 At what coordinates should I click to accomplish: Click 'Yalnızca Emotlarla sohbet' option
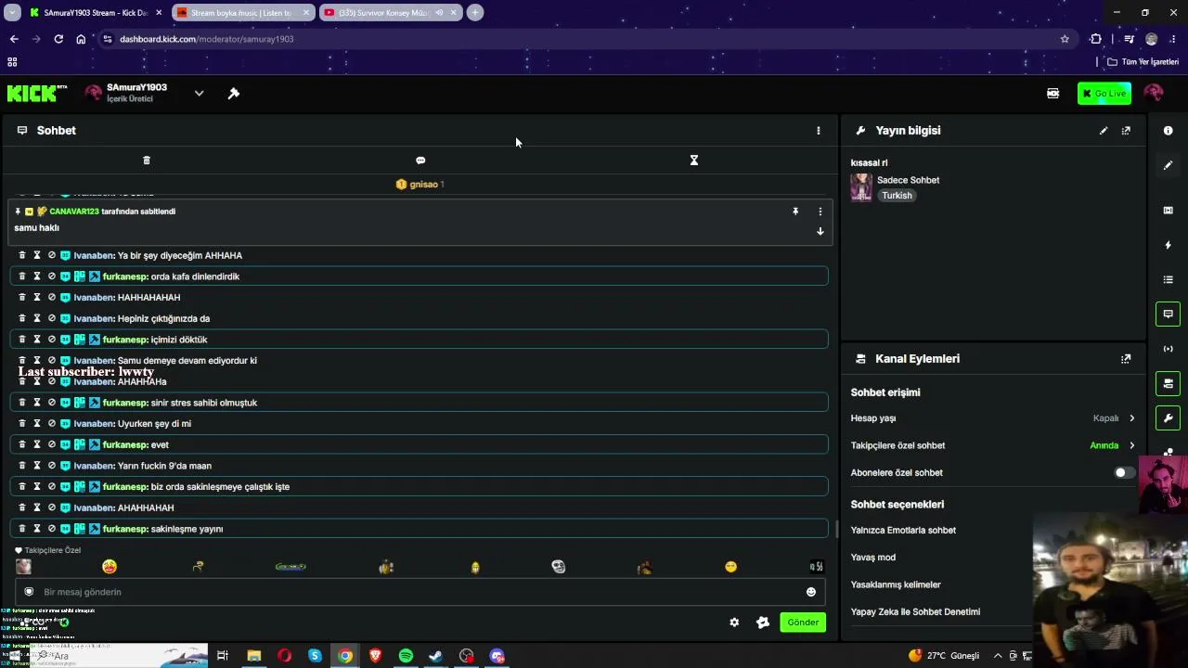coord(903,531)
